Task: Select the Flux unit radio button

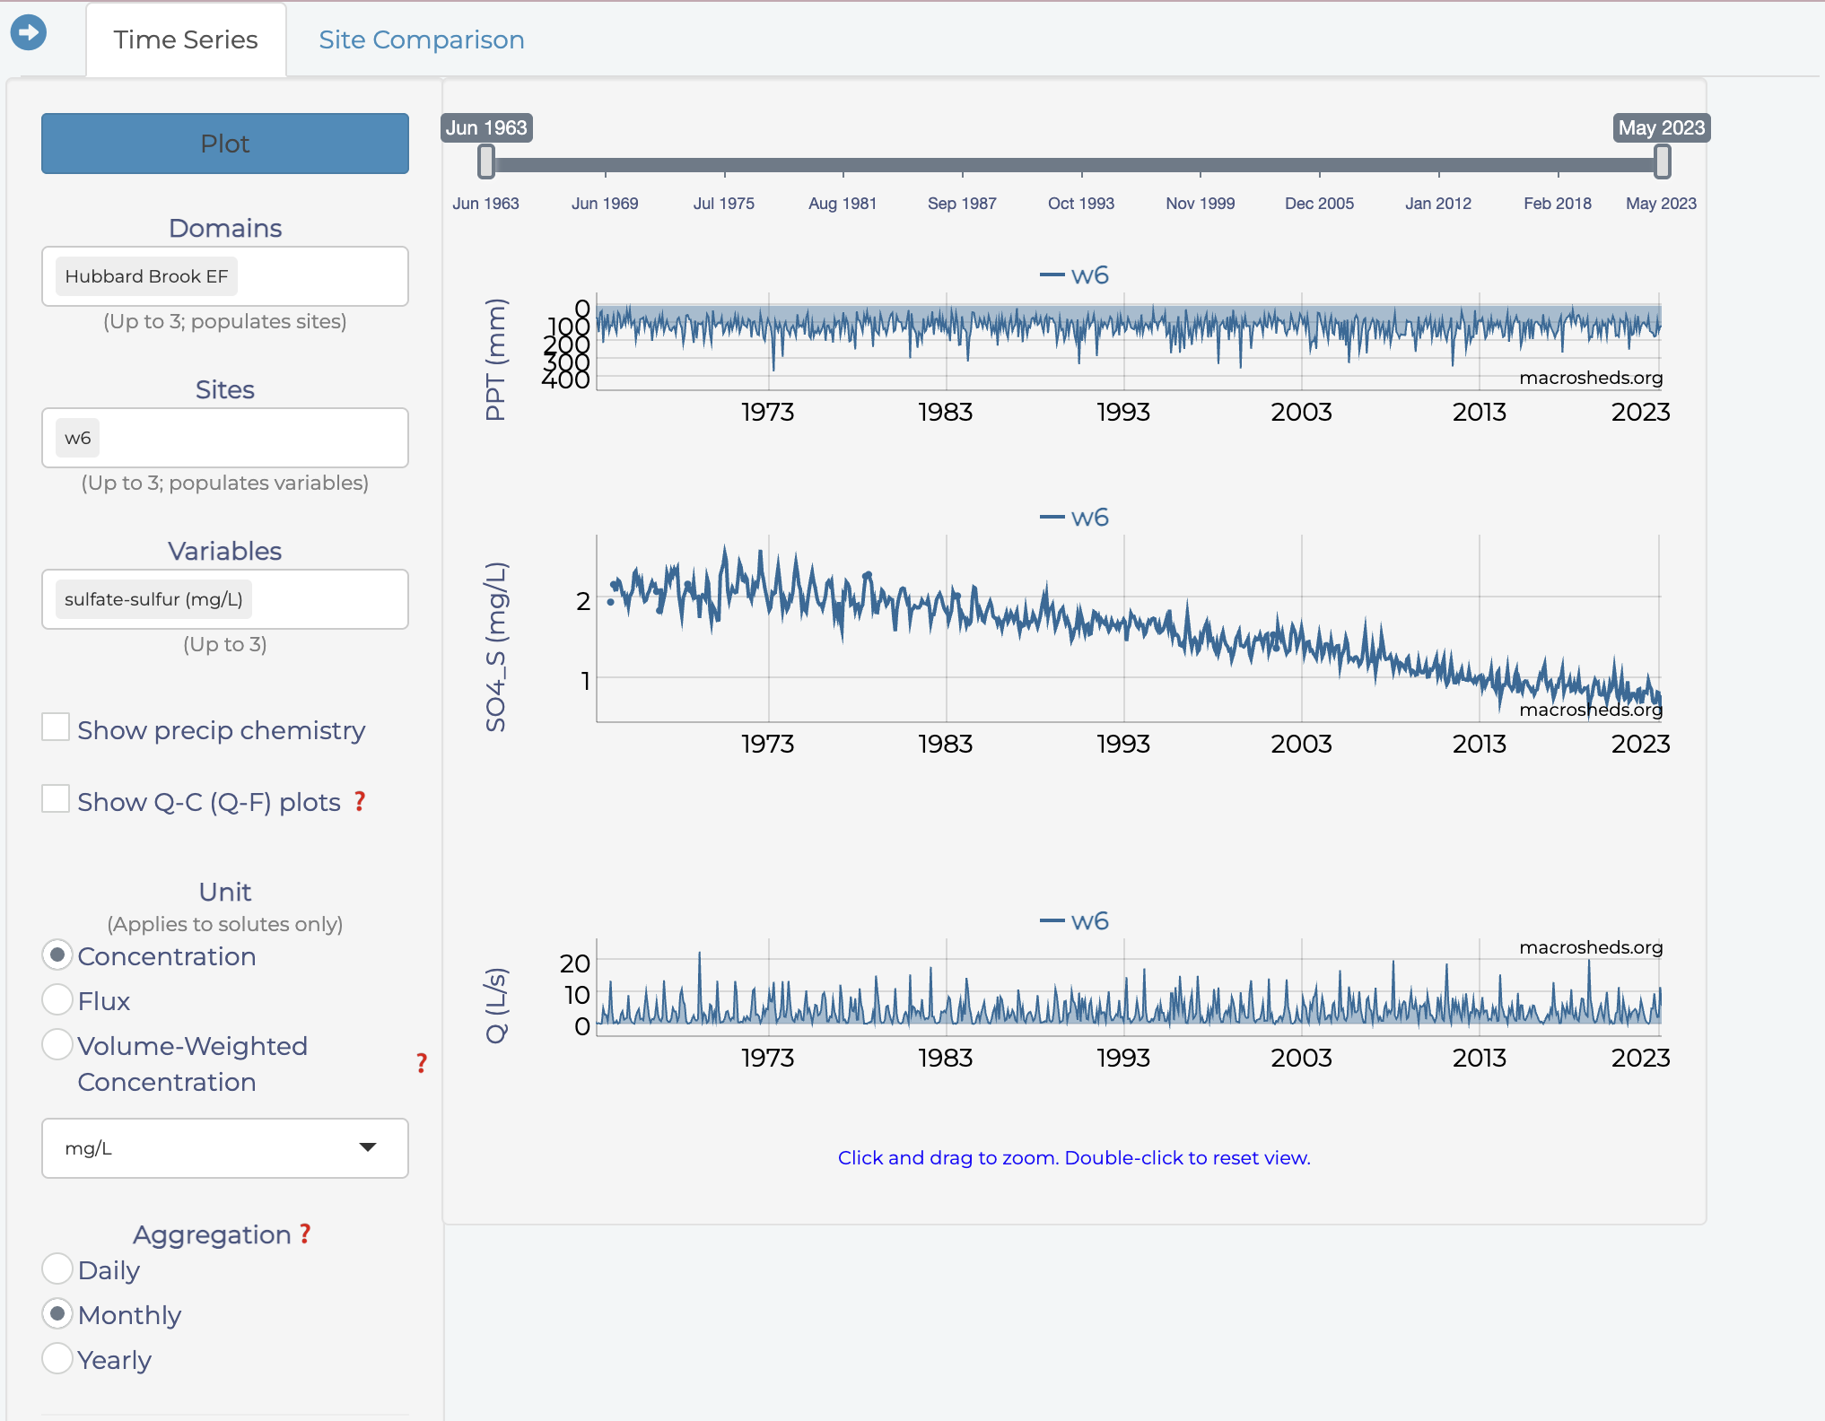Action: (x=57, y=1000)
